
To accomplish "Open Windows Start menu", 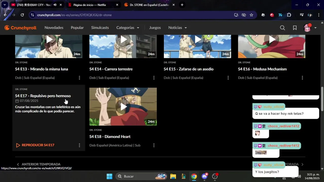I will pyautogui.click(x=109, y=176).
